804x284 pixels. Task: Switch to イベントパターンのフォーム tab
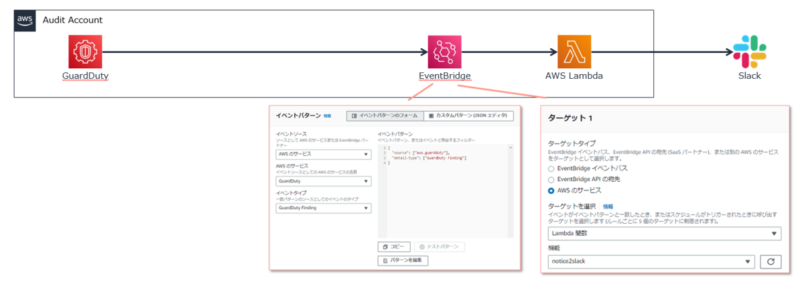(384, 116)
